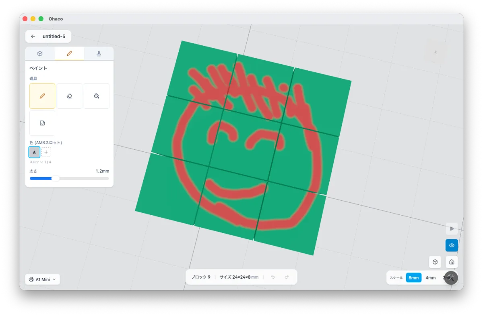Click the 1.2mm thickness value
483x316 pixels.
click(x=102, y=171)
